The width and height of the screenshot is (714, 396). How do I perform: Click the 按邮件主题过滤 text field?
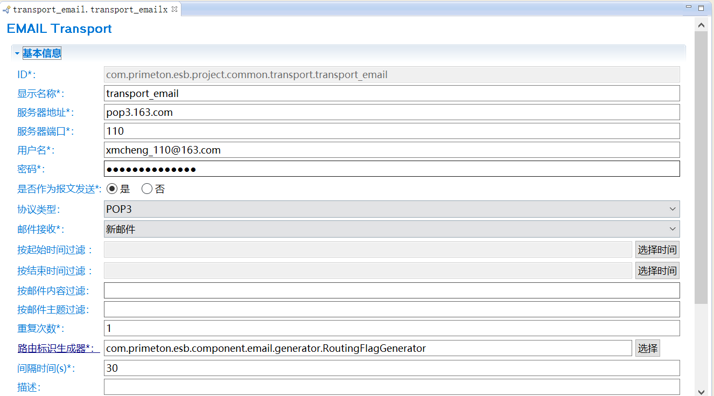point(391,309)
